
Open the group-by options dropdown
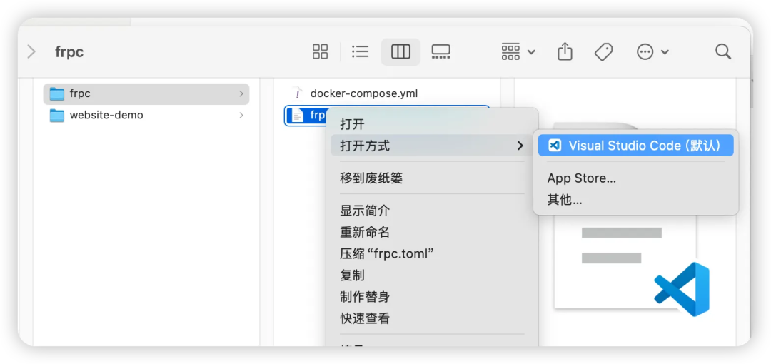coord(518,51)
